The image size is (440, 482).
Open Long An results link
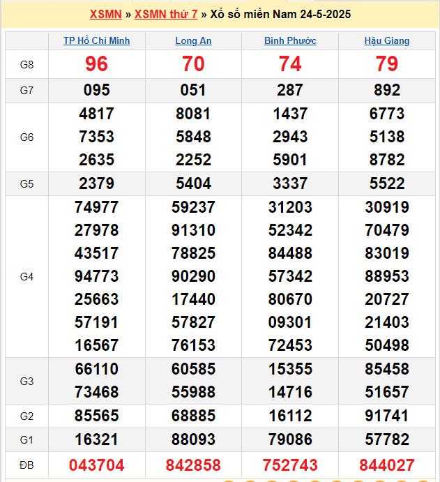point(193,40)
